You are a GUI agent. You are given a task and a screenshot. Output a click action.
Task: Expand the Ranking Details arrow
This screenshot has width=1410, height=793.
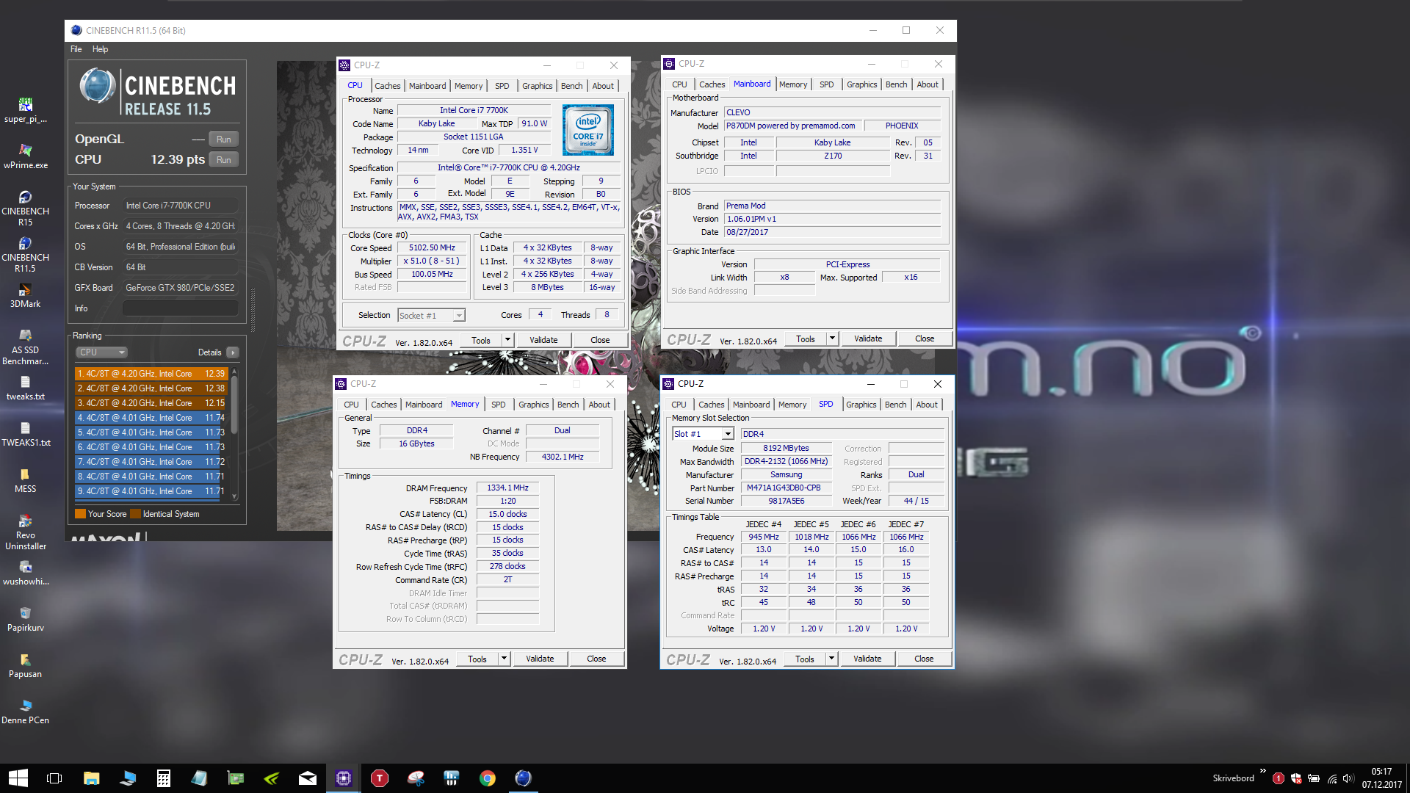click(x=233, y=352)
